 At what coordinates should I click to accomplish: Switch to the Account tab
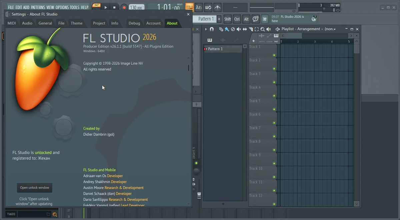(153, 23)
